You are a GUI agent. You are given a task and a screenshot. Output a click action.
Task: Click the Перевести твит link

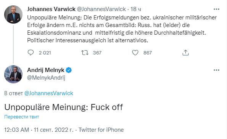pyautogui.click(x=22, y=117)
